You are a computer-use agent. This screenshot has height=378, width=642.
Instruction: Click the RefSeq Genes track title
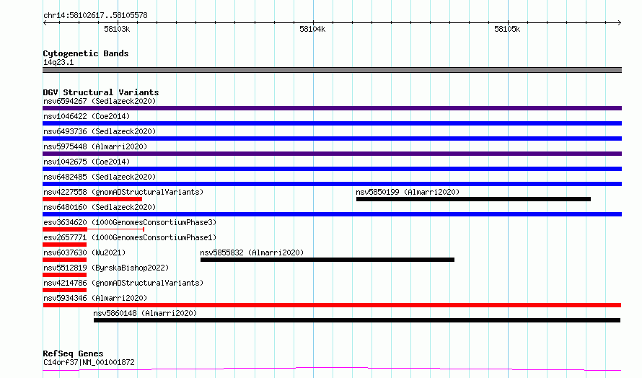73,353
